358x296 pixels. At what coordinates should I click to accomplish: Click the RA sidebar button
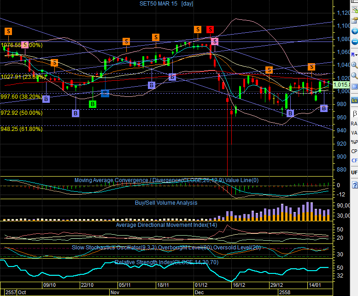click(354, 124)
